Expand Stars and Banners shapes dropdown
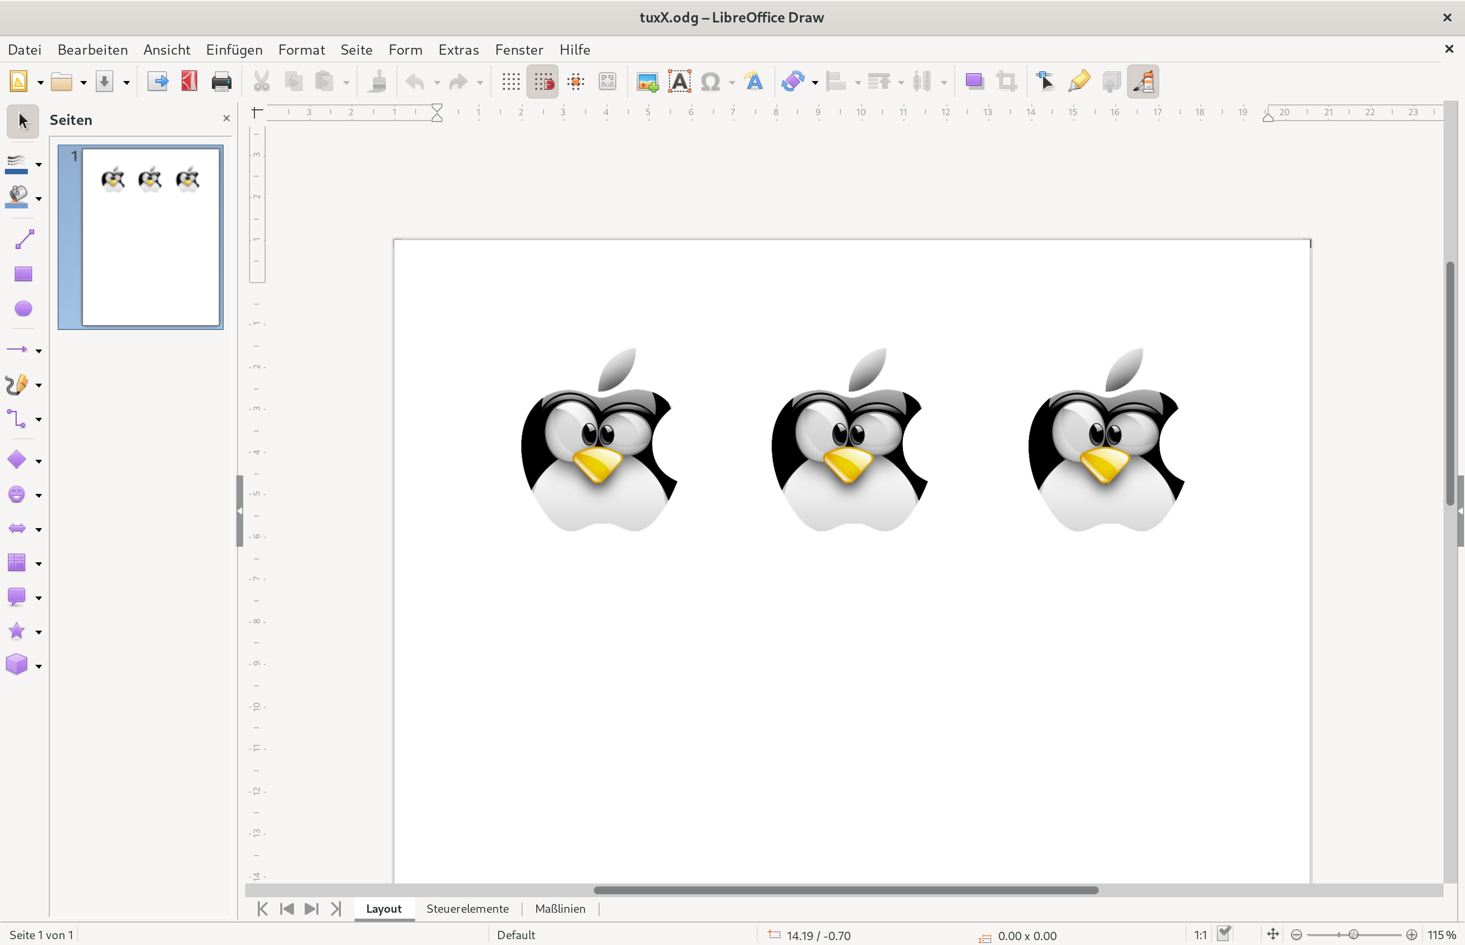This screenshot has width=1465, height=945. pos(39,632)
